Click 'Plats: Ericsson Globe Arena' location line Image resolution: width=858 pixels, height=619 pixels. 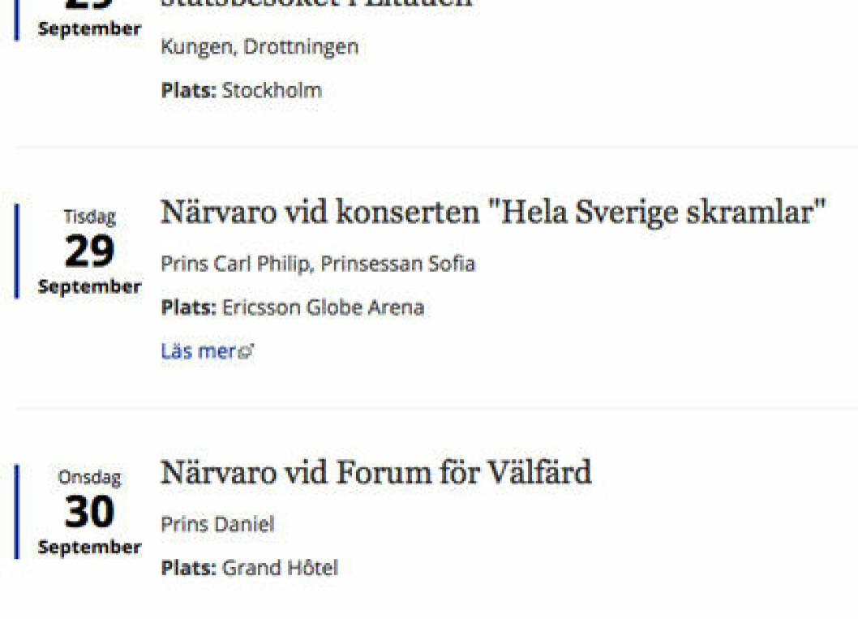click(x=293, y=307)
